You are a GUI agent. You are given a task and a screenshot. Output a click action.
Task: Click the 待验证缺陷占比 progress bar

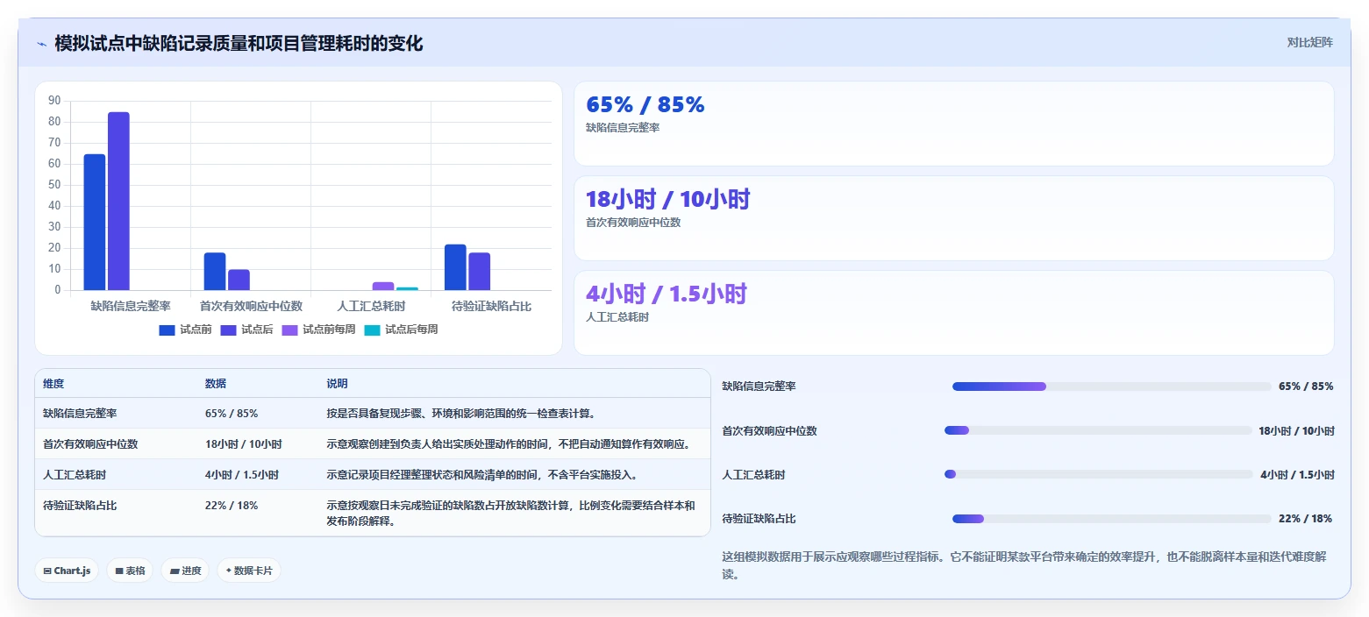point(1111,519)
